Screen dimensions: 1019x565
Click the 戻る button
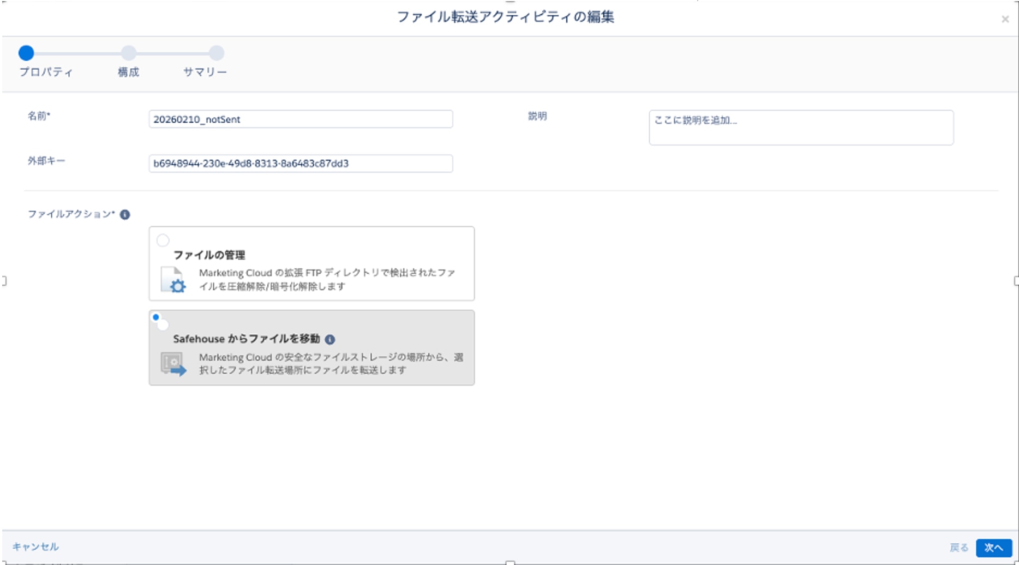(x=958, y=548)
